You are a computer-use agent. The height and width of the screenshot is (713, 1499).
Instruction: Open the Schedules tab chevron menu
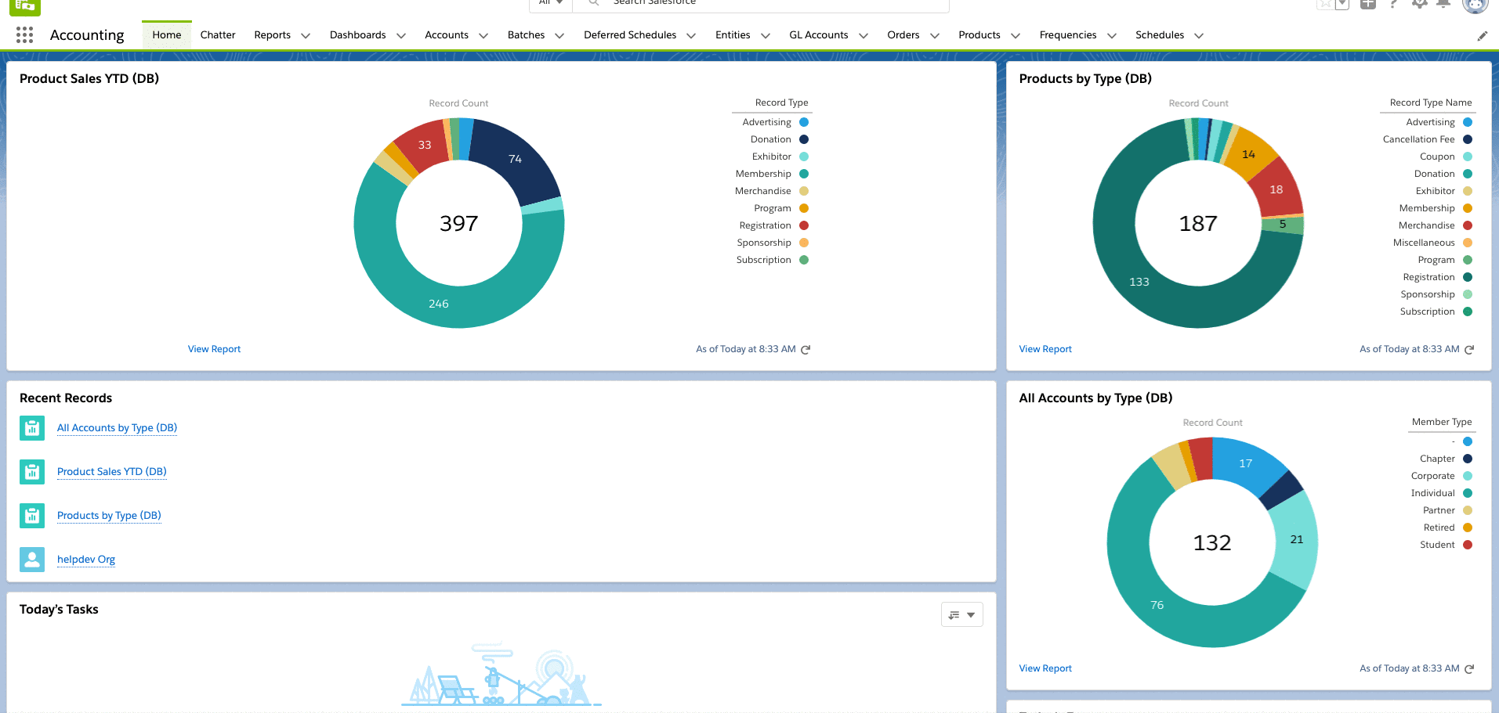[1199, 36]
